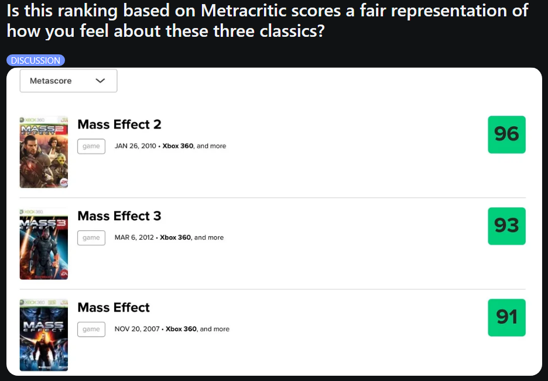
Task: Click the game tag under Mass Effect
Action: click(91, 329)
